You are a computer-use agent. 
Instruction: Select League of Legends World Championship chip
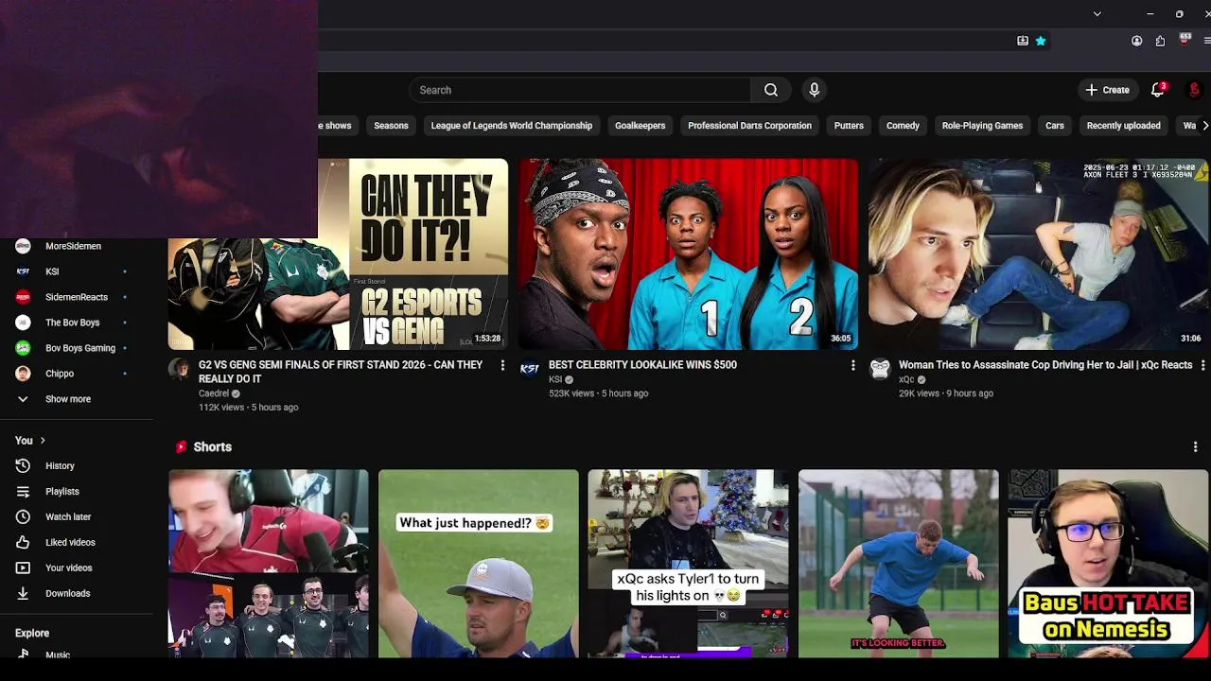(512, 126)
